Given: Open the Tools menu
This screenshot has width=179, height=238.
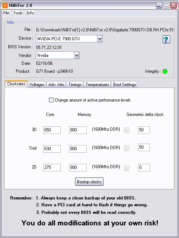Looking at the screenshot, I should pos(18,13).
